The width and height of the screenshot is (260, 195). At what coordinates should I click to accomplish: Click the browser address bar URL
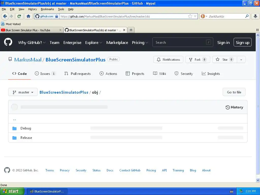124,17
